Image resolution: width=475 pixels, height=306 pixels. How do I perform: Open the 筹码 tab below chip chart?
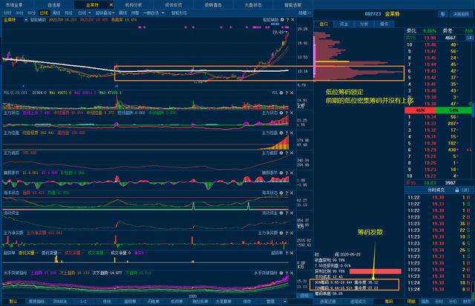(389, 302)
